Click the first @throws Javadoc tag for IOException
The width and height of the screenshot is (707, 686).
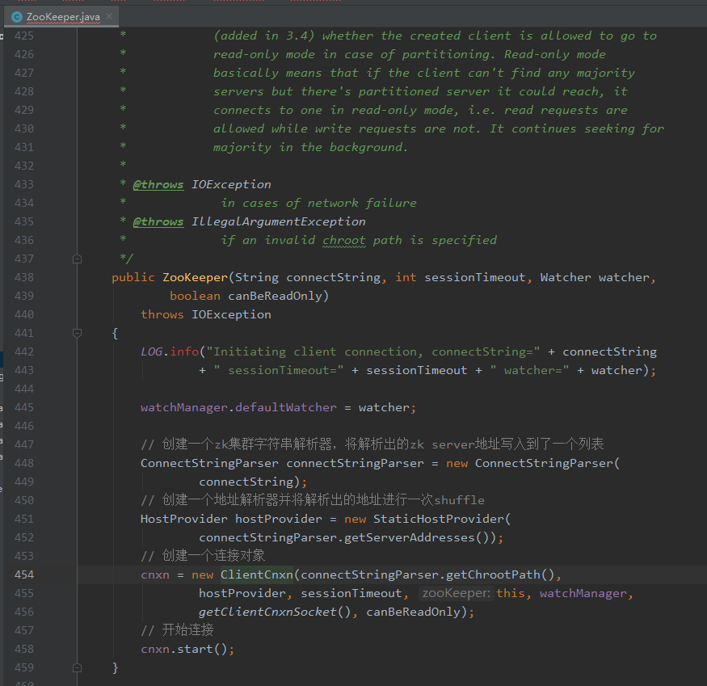coord(158,184)
